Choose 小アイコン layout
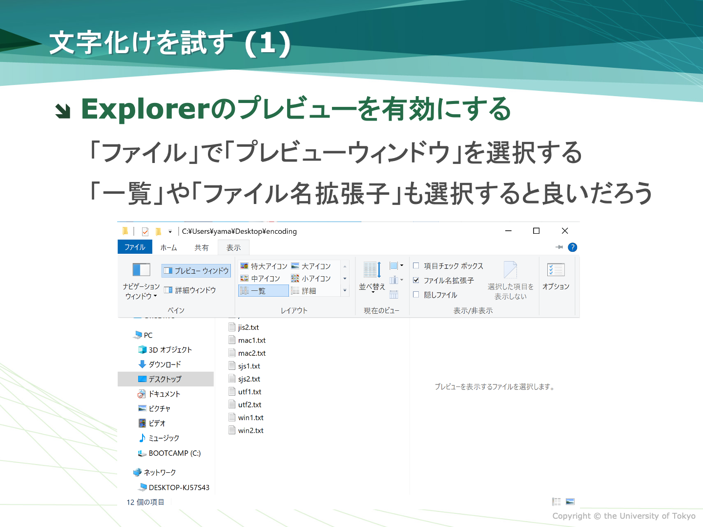This screenshot has width=703, height=527. click(311, 278)
